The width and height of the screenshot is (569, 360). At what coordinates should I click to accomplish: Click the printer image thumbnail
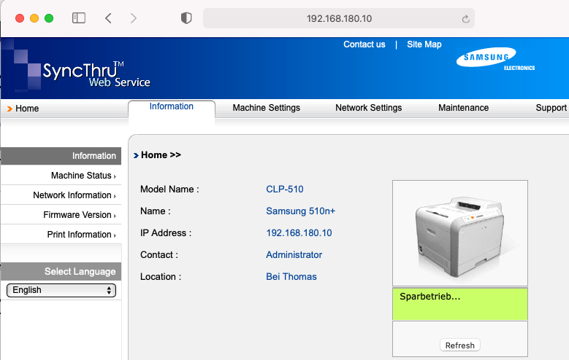click(459, 233)
